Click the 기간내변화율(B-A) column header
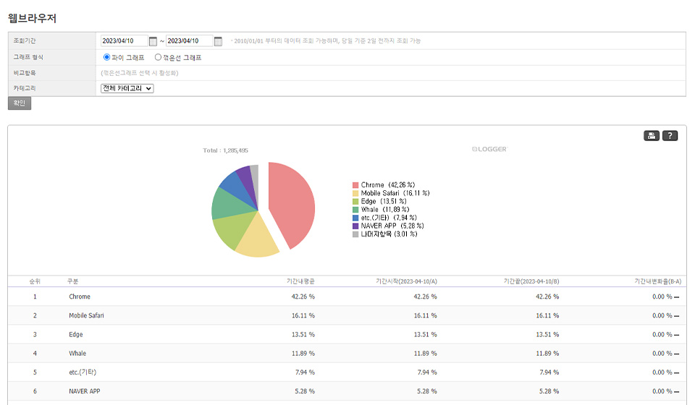This screenshot has width=695, height=405. tap(658, 281)
